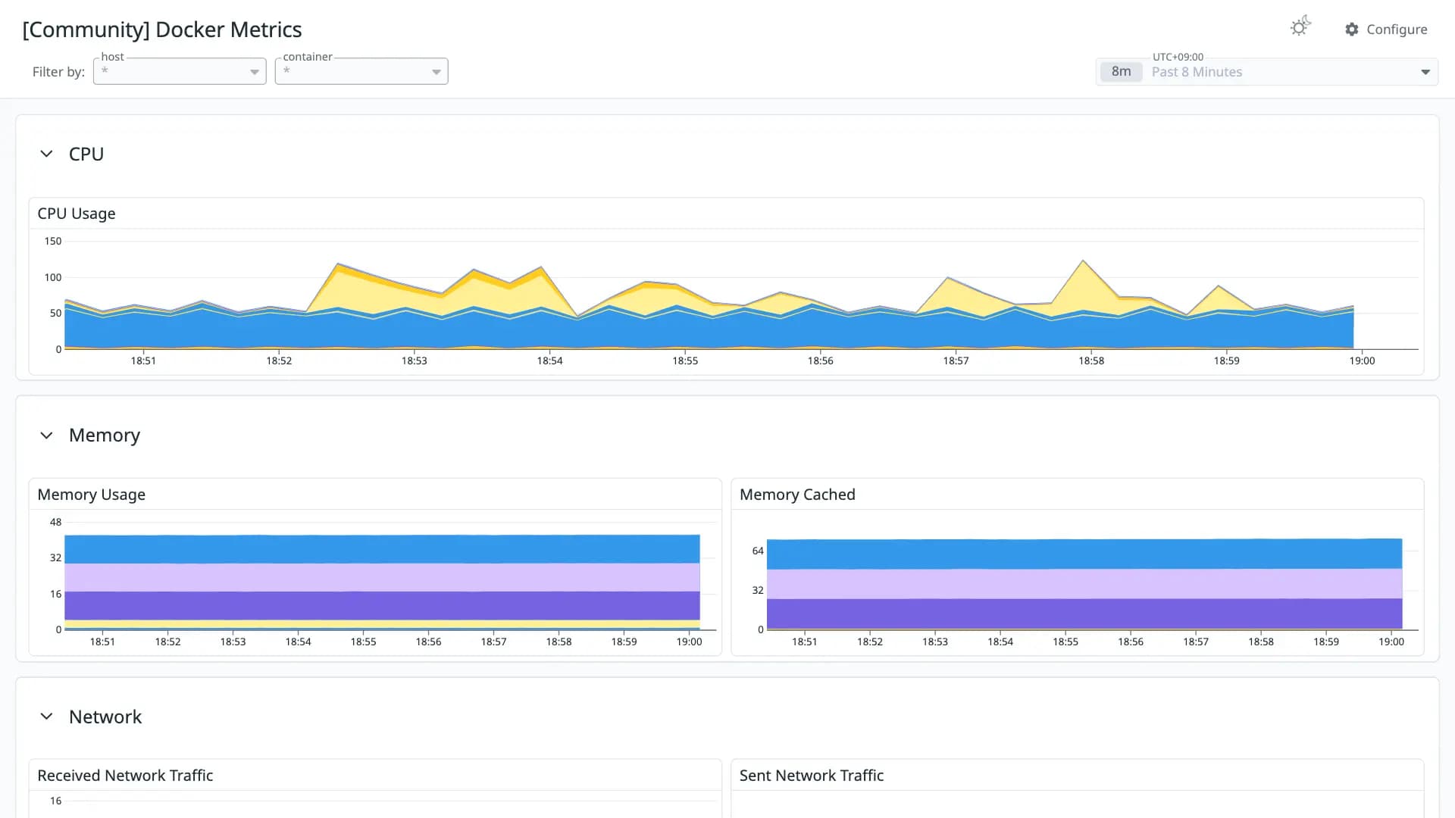Open the Configure settings
The image size is (1455, 818).
tap(1386, 30)
